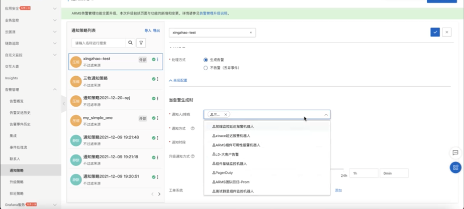
Task: Open more options for 三牧通知策略
Action: [x=157, y=79]
